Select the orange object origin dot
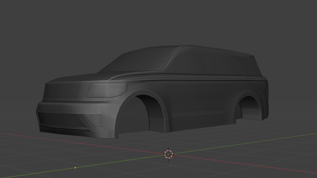The height and width of the screenshot is (178, 317). pos(75,168)
